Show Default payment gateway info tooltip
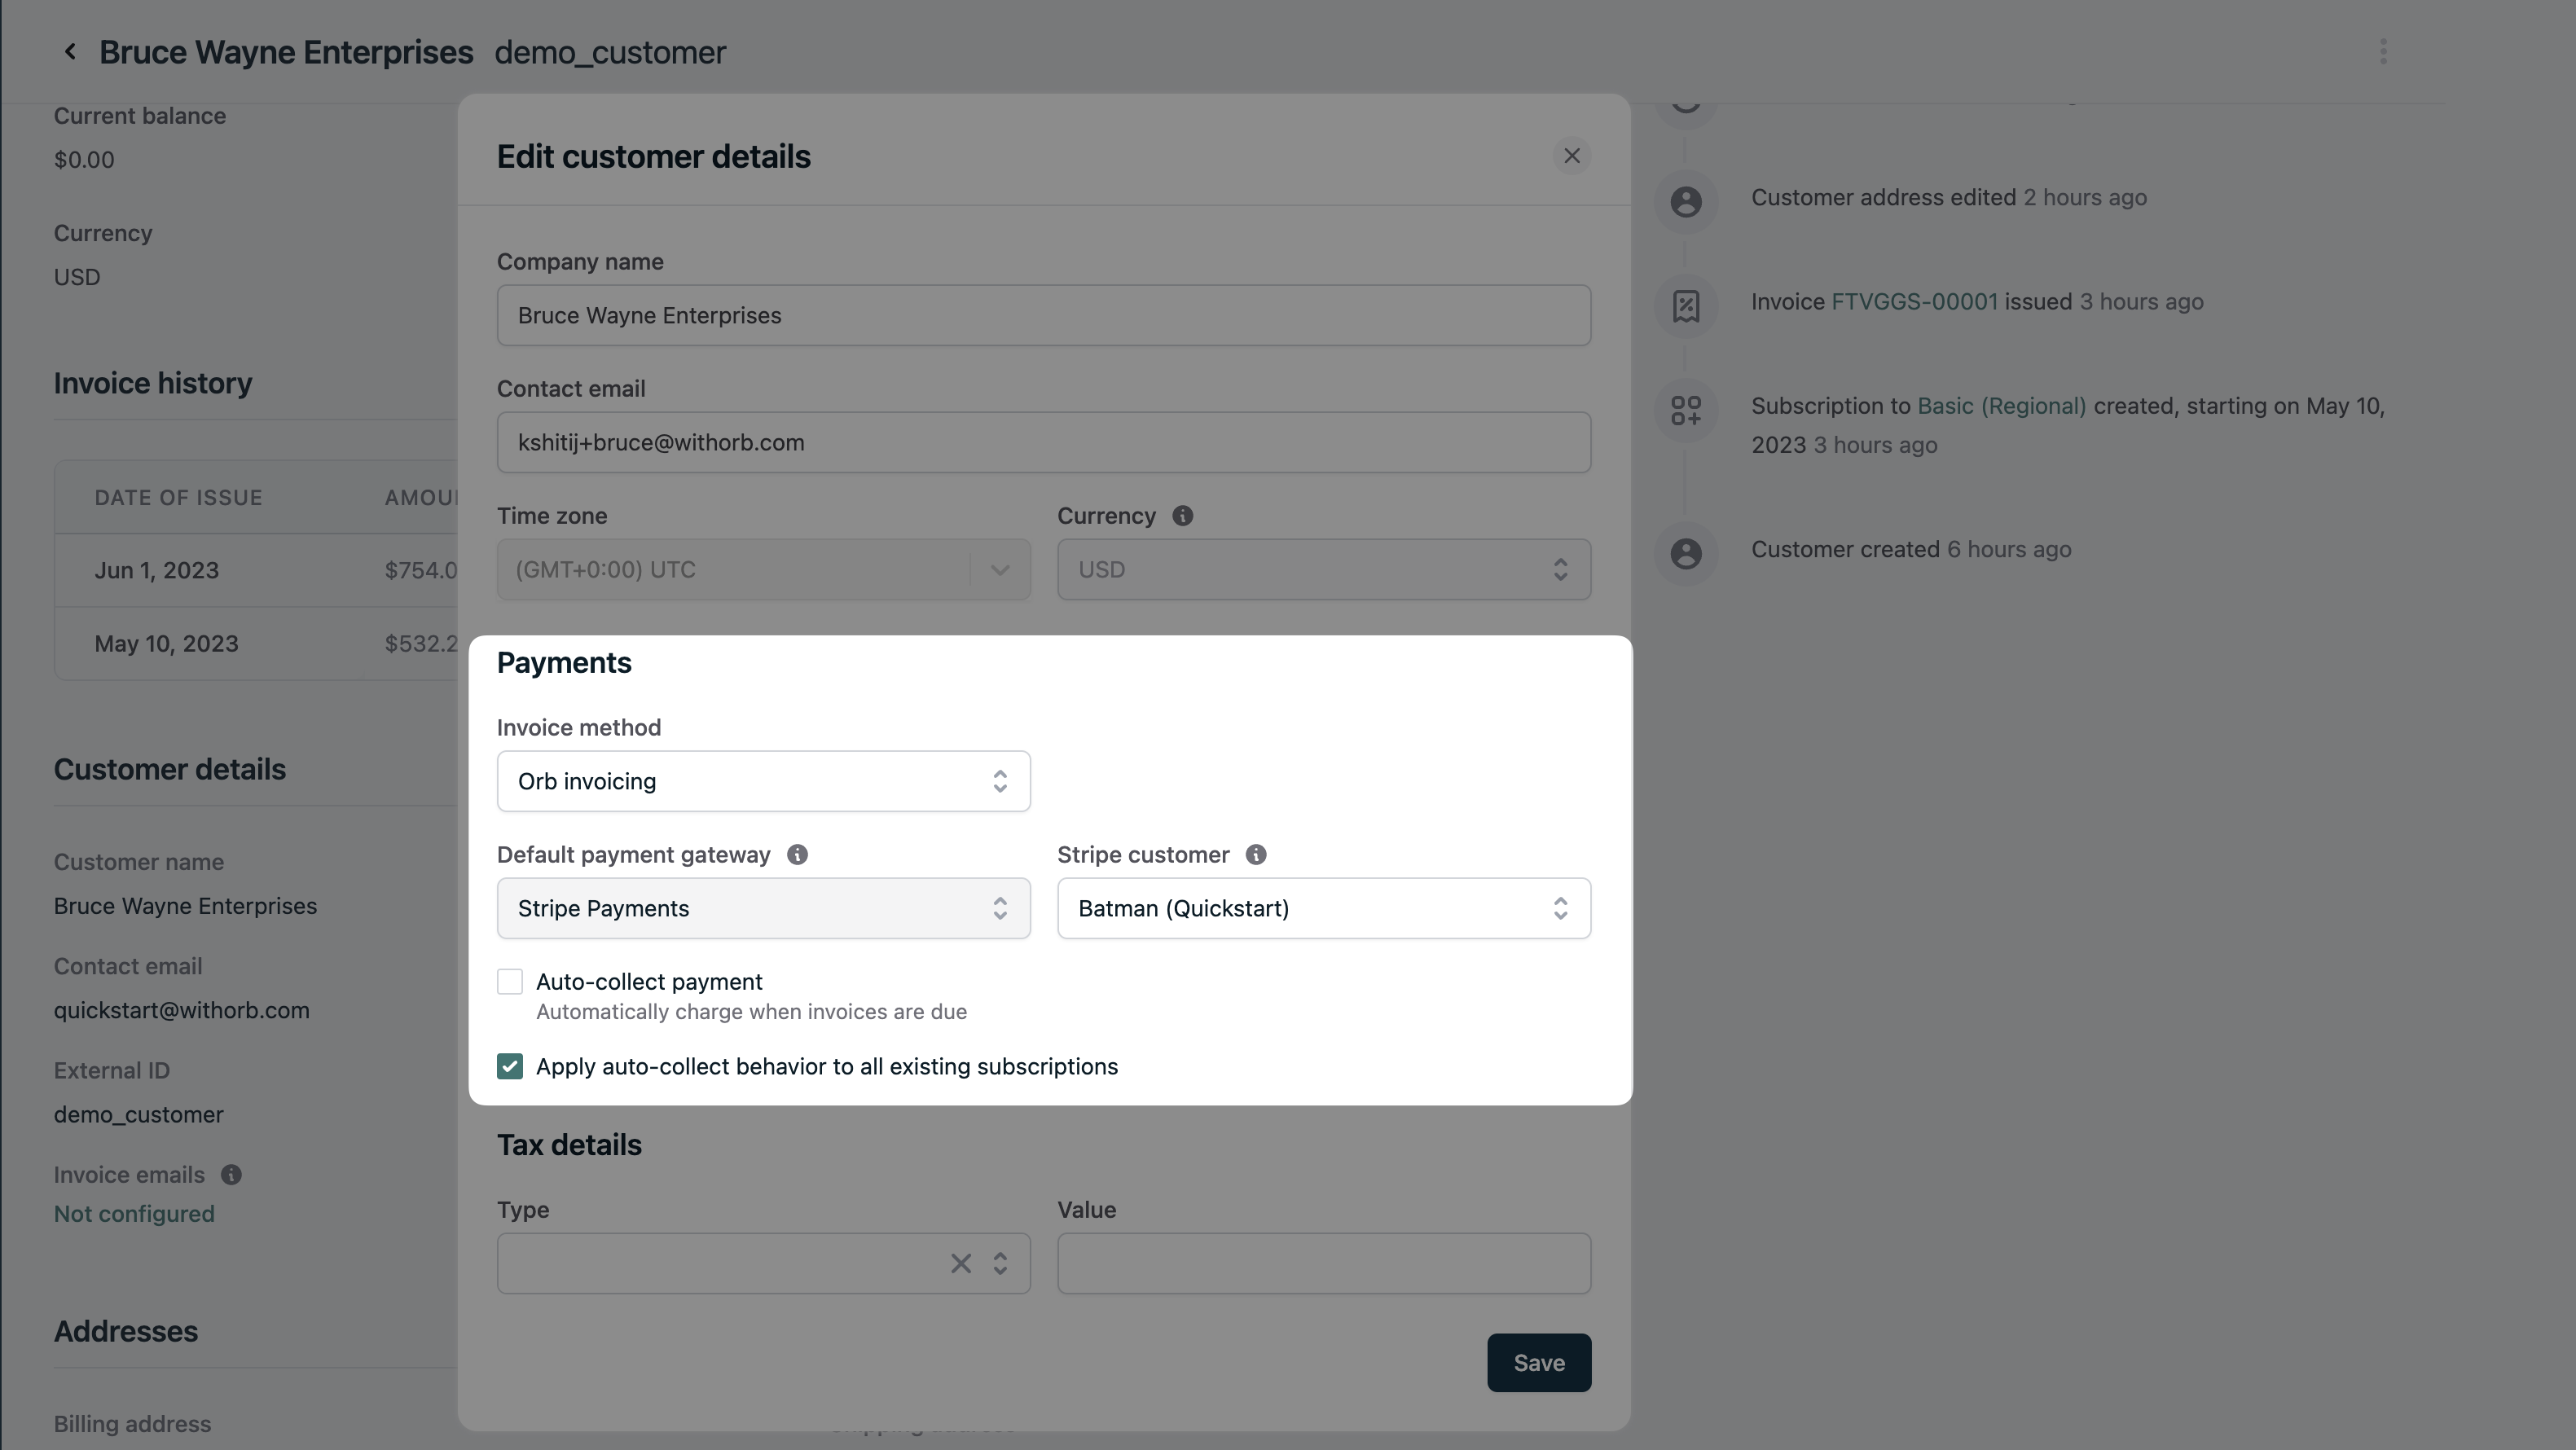Screen dimensions: 2576x1450 pos(797,855)
